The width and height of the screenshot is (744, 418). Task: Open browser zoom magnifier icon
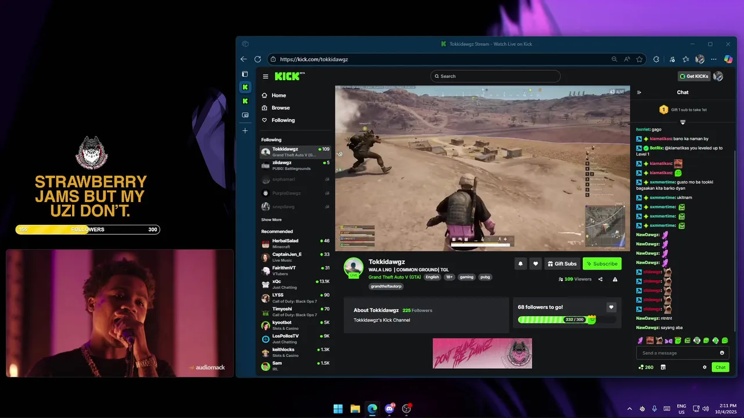[x=614, y=59]
